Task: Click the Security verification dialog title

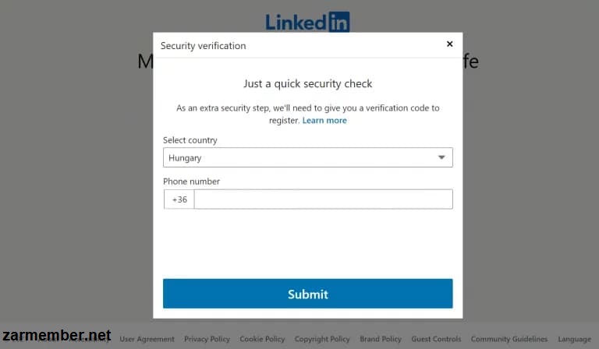Action: point(204,46)
